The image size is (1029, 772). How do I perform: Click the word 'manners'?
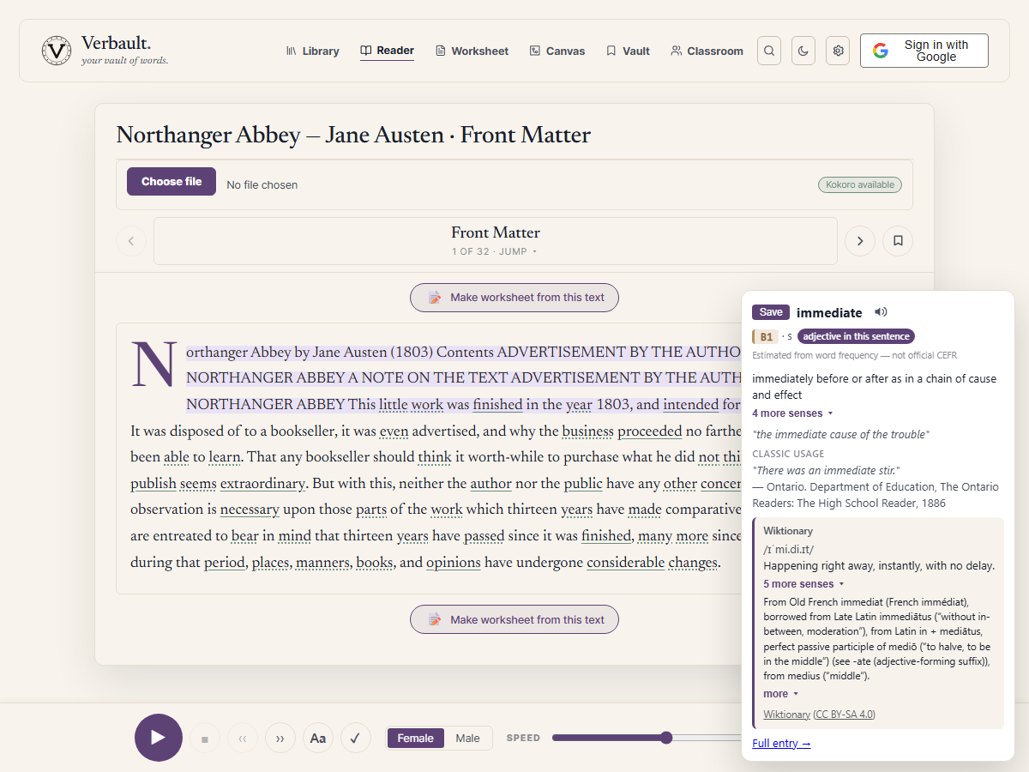coord(322,563)
